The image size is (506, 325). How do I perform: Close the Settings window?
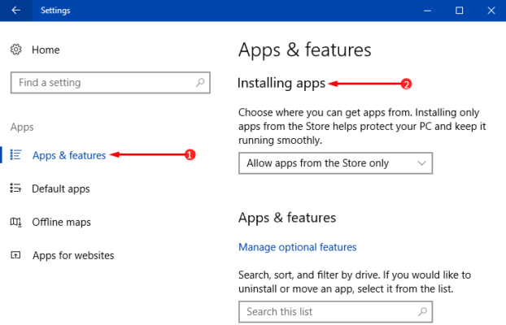491,11
